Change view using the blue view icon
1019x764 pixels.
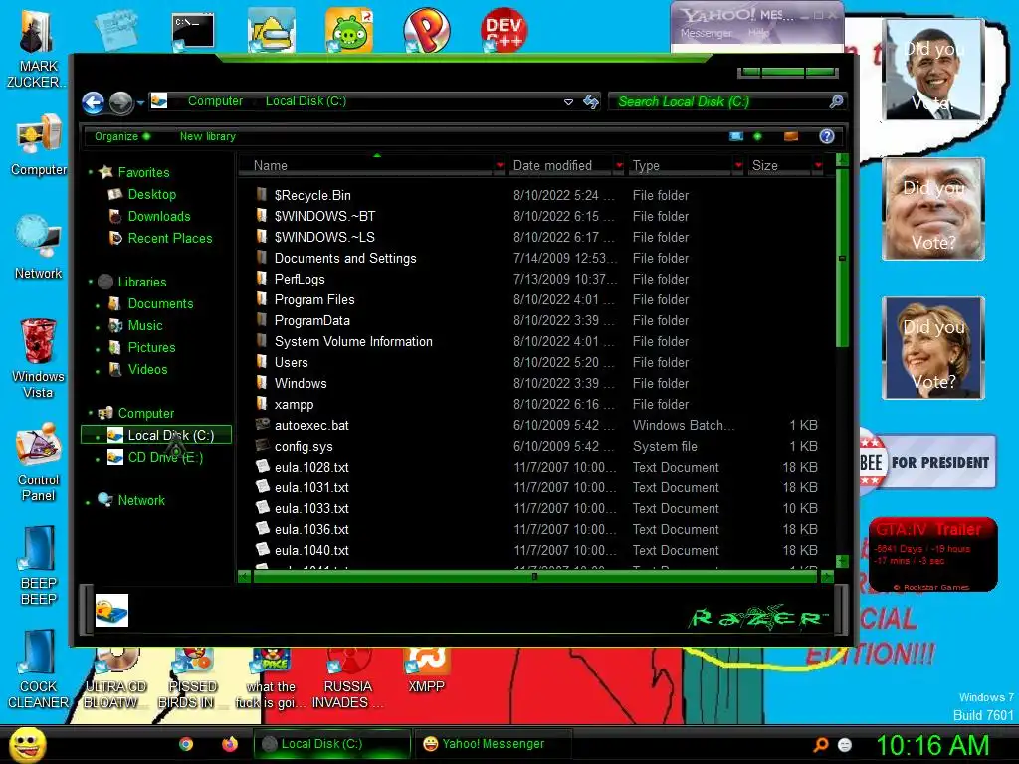[736, 136]
